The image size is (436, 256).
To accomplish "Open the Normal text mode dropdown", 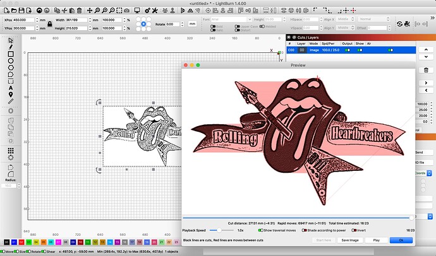I will coord(373,19).
